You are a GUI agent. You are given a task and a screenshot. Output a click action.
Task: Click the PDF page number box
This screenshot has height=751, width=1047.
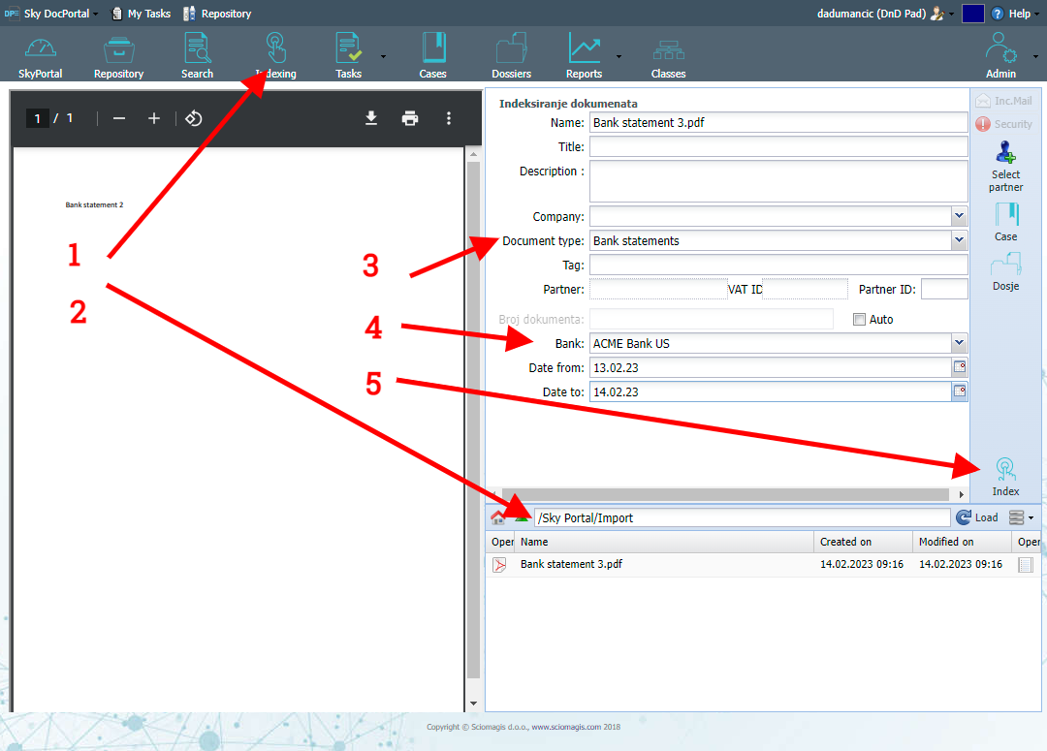[38, 119]
